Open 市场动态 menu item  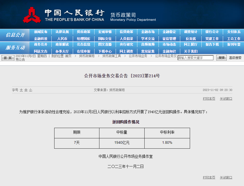(169, 44)
